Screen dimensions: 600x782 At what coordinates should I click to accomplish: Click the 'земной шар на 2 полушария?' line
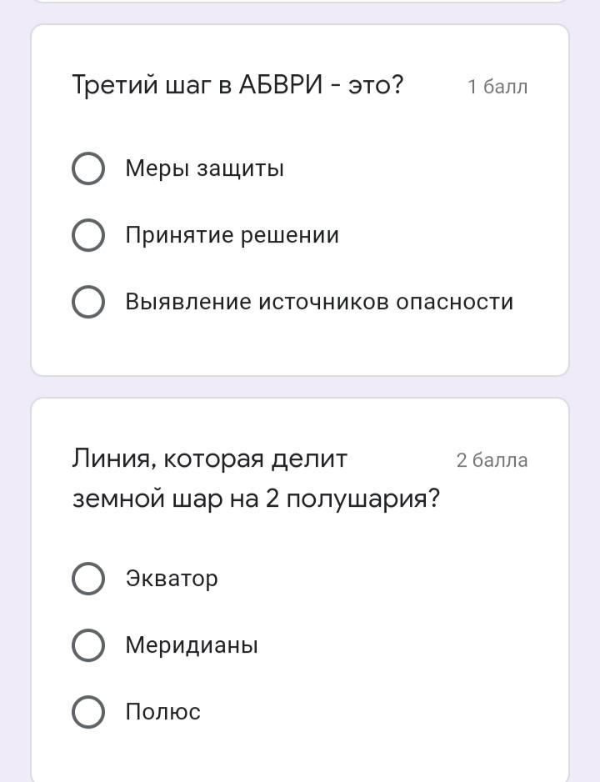pyautogui.click(x=256, y=499)
